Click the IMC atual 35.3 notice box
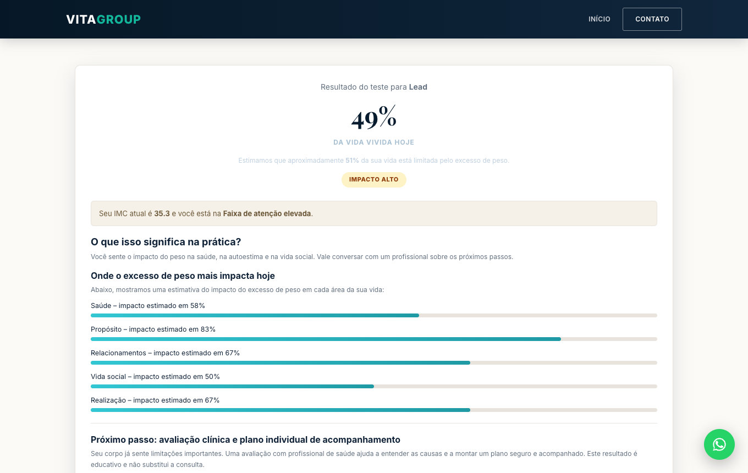The width and height of the screenshot is (748, 473). [374, 213]
